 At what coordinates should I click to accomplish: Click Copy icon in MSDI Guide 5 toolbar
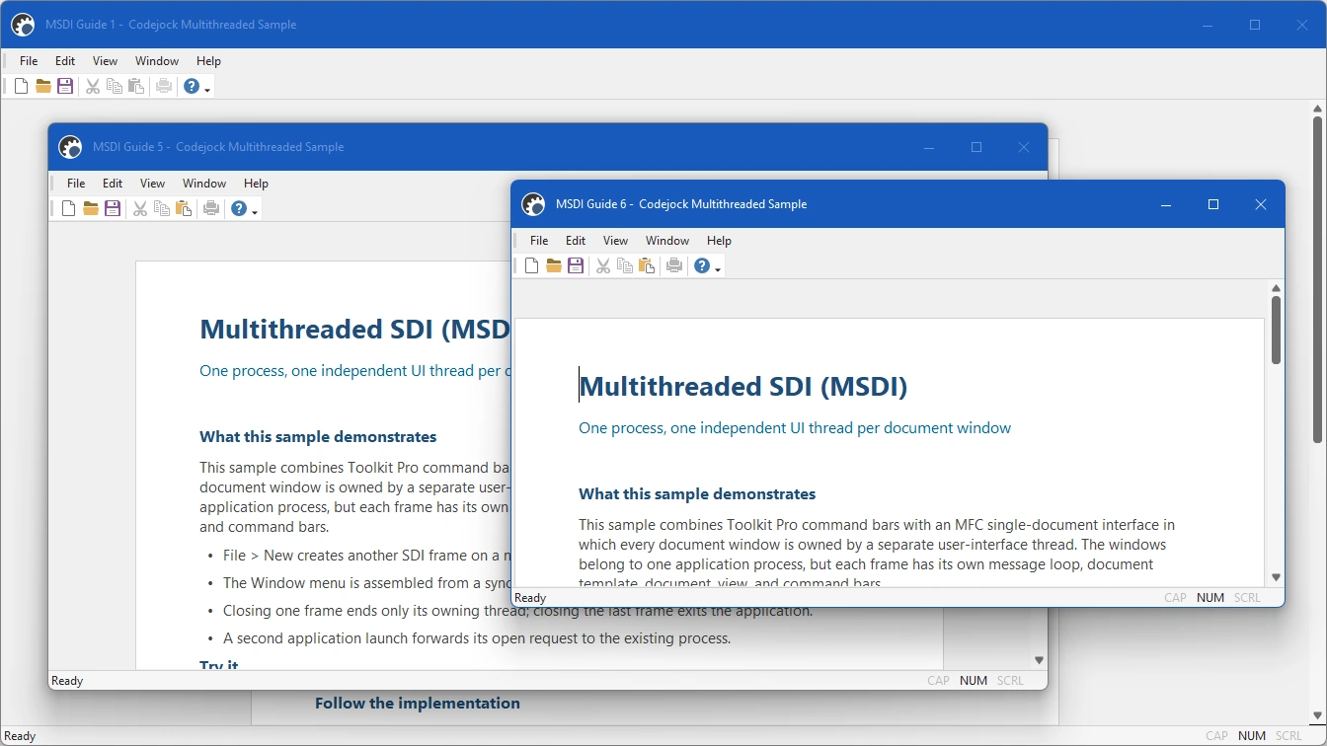(x=162, y=208)
